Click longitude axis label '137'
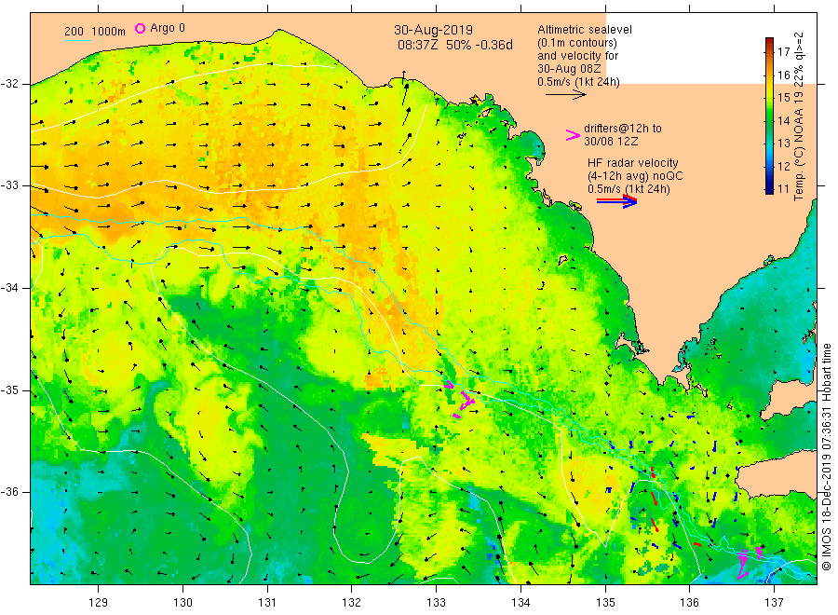This screenshot has width=838, height=615. (x=774, y=603)
